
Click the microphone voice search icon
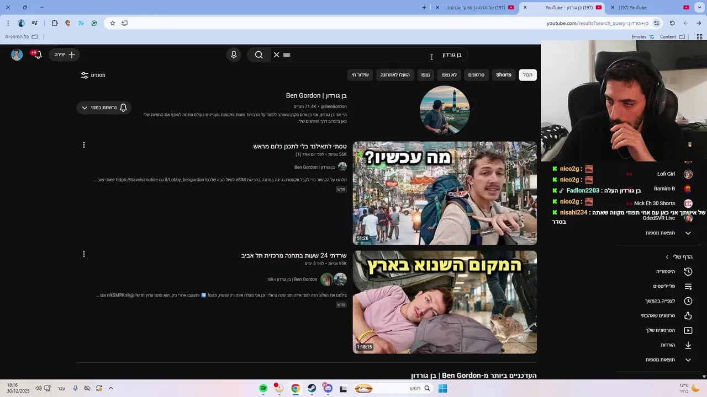click(x=234, y=55)
